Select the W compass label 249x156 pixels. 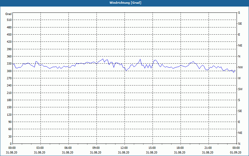[239, 78]
